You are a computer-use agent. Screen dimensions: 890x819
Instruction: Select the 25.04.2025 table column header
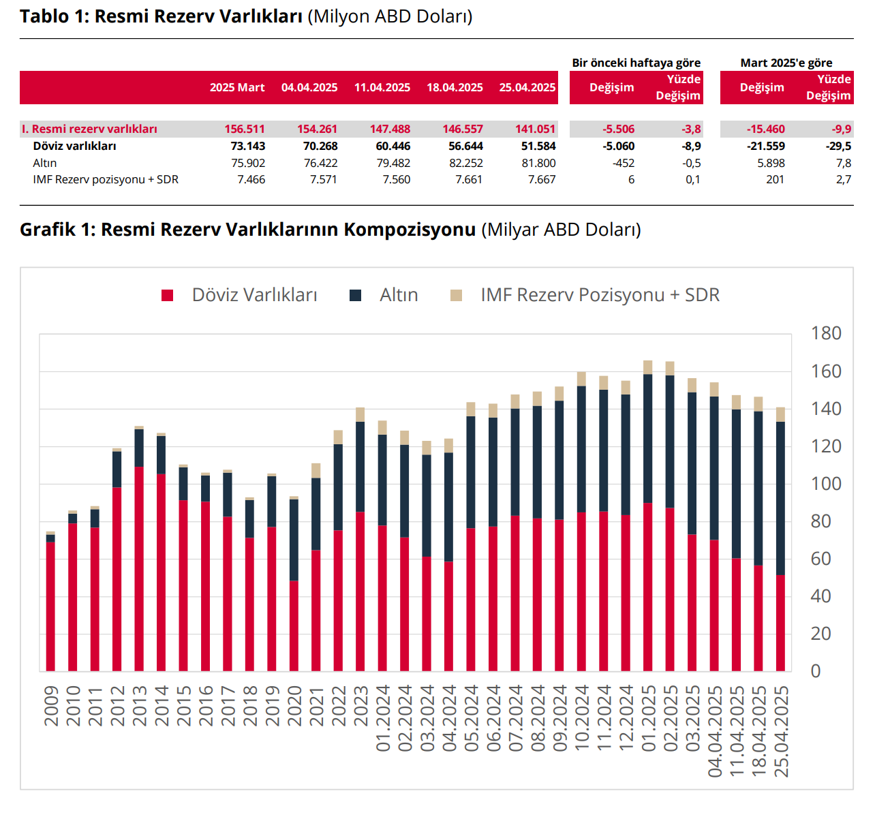pos(527,88)
